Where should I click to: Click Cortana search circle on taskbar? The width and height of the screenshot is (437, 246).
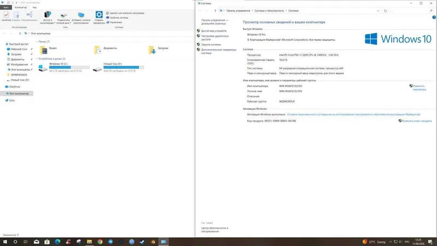[x=15, y=242]
